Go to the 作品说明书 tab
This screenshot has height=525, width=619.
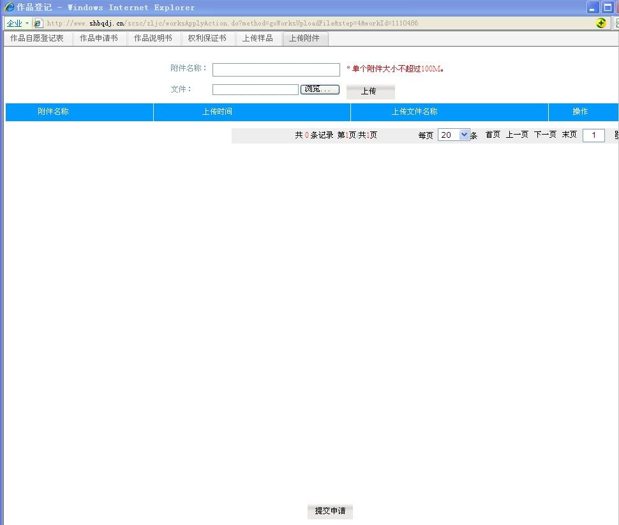[153, 38]
